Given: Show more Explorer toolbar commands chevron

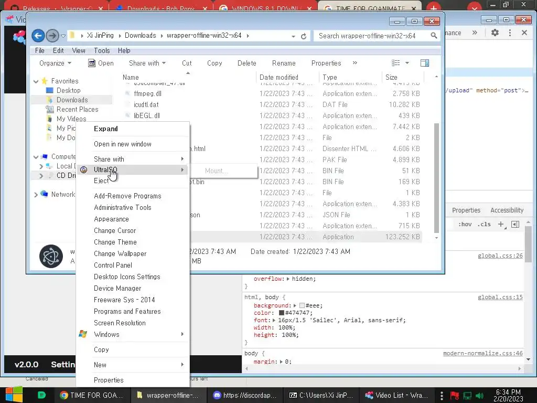Looking at the screenshot, I should click(x=355, y=63).
